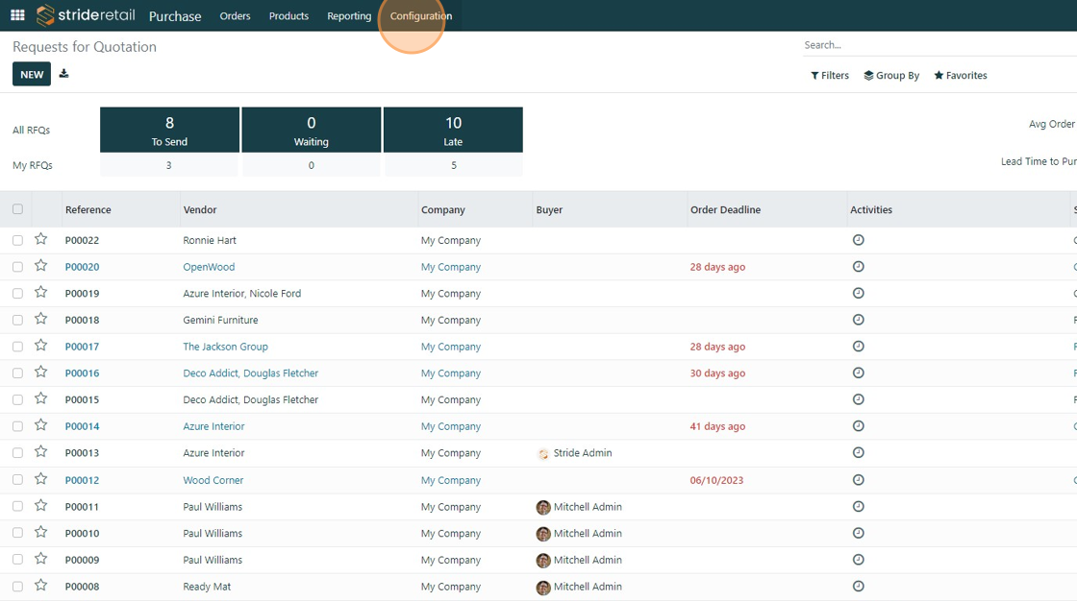Sort by Order Deadline column header
Image resolution: width=1077 pixels, height=601 pixels.
[725, 210]
